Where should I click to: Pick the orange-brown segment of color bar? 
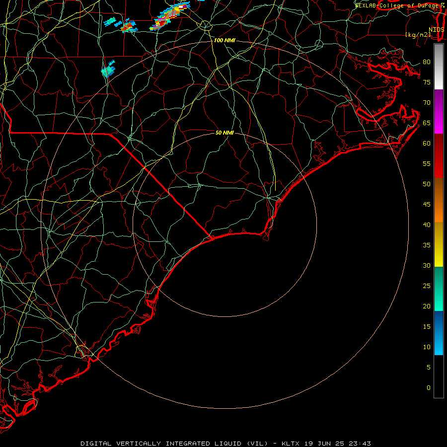click(x=439, y=200)
